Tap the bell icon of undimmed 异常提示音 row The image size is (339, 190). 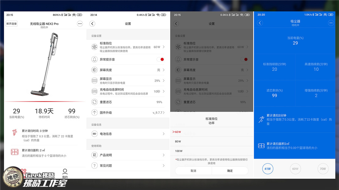[94, 59]
